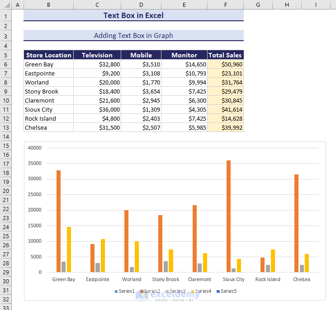This screenshot has width=336, height=310.
Task: Select the Sioux City store cell
Action: (x=49, y=109)
